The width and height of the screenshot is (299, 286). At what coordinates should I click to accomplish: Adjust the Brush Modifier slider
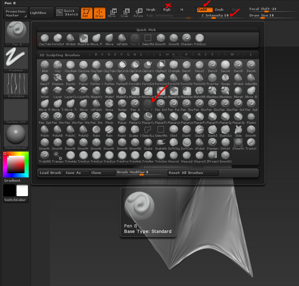[141, 173]
